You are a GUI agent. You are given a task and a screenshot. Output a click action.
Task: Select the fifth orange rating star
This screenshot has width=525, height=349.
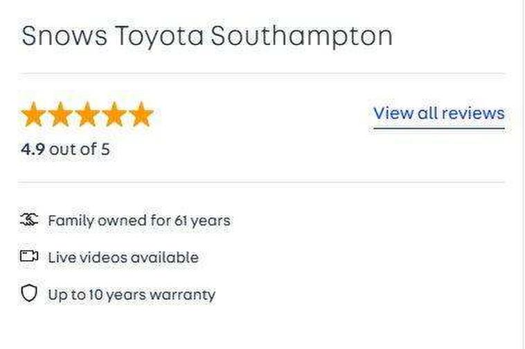coord(141,115)
